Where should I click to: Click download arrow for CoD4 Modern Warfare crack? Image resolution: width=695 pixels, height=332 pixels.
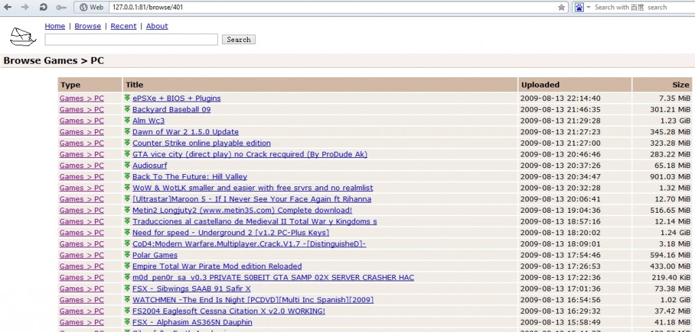[127, 243]
